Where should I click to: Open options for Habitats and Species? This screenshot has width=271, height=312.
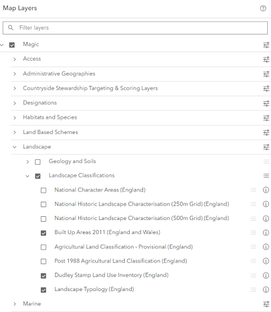266,118
